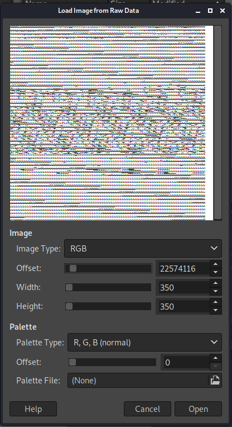Screen dimensions: 232x427
Task: Increase image Offset with up arrow
Action: [x=216, y=264]
